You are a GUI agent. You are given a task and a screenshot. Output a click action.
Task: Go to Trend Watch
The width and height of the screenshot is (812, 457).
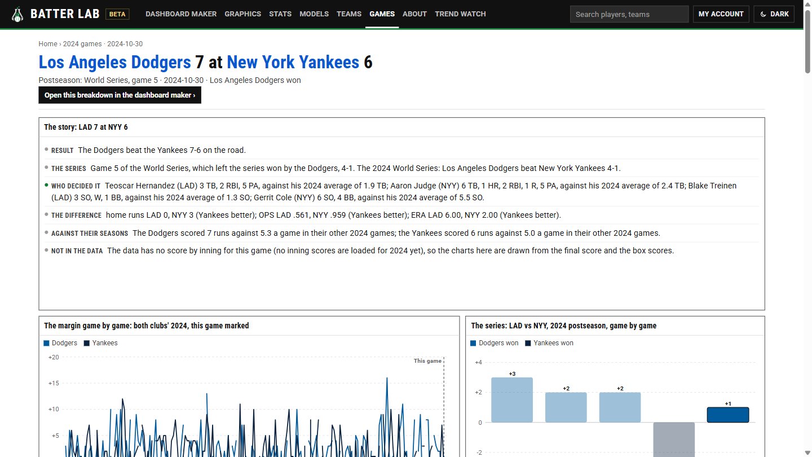click(x=460, y=14)
